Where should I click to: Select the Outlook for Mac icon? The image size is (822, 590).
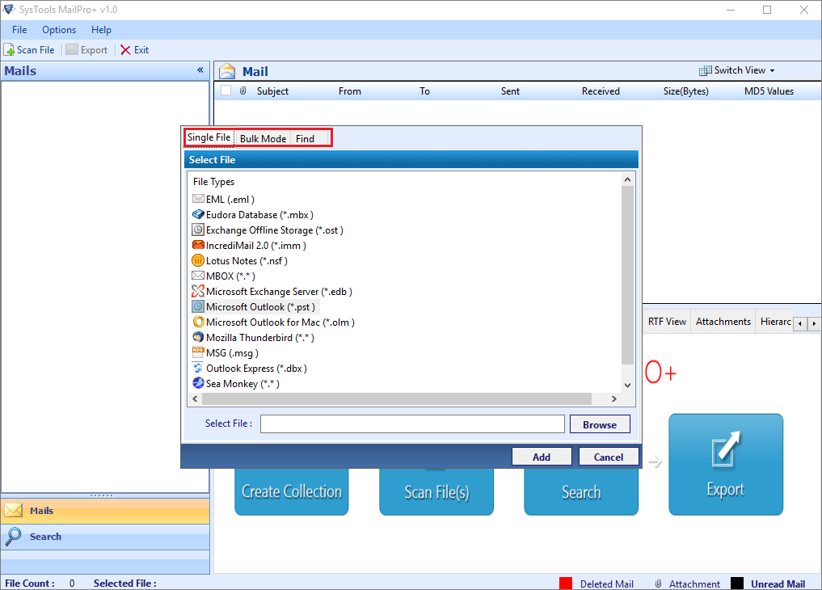[x=198, y=322]
